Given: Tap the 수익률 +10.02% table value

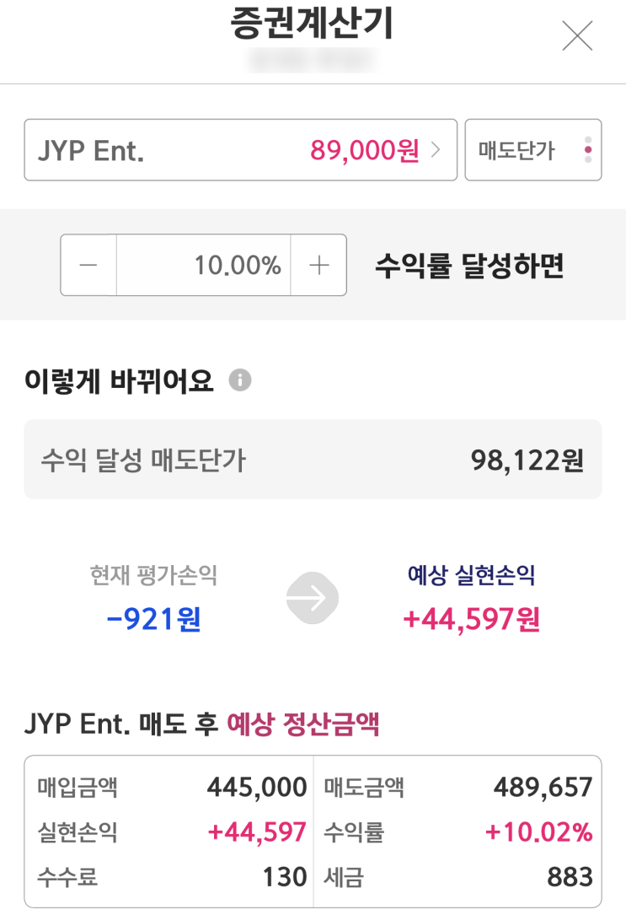Looking at the screenshot, I should pyautogui.click(x=539, y=832).
